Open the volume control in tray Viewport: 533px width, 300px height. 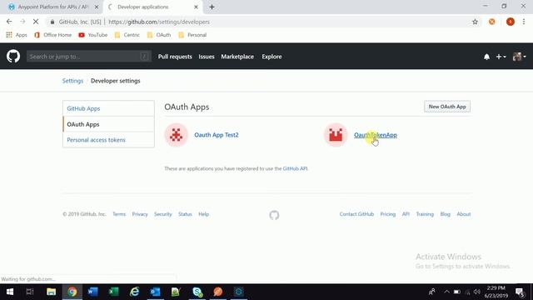click(477, 292)
